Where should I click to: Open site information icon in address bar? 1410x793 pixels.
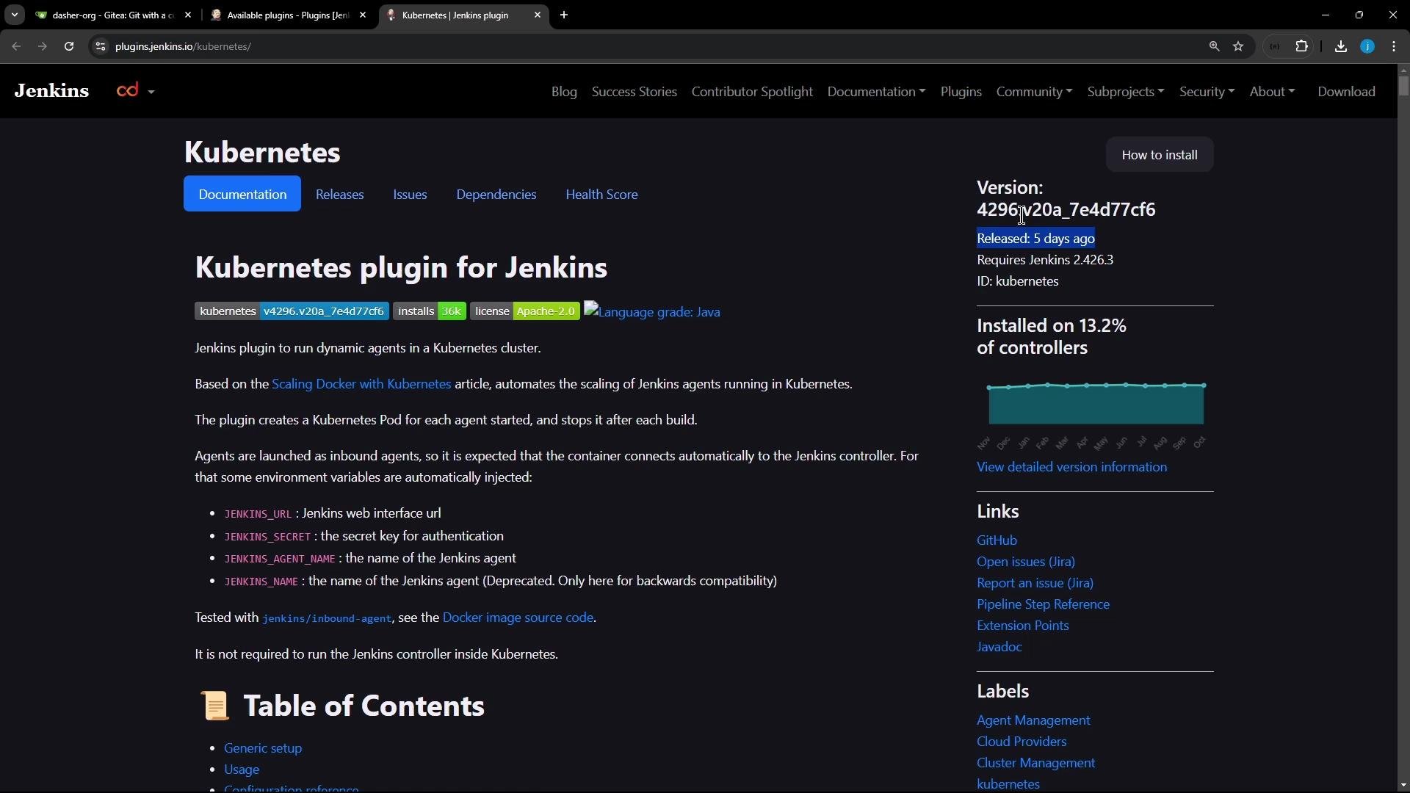pos(101,46)
